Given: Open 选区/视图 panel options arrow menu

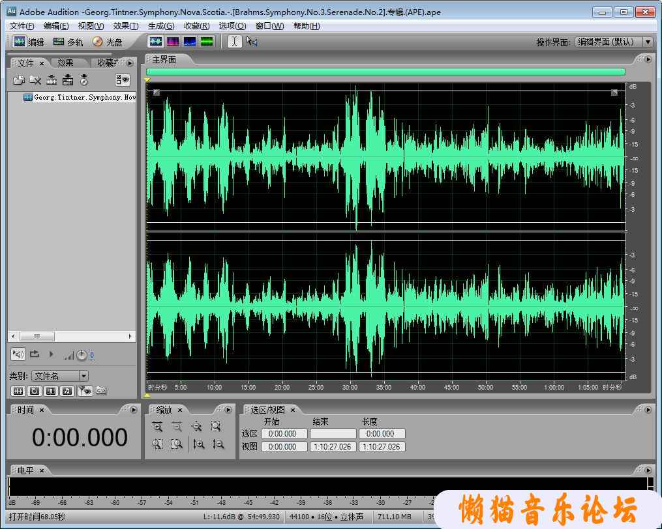Looking at the screenshot, I should pos(648,410).
